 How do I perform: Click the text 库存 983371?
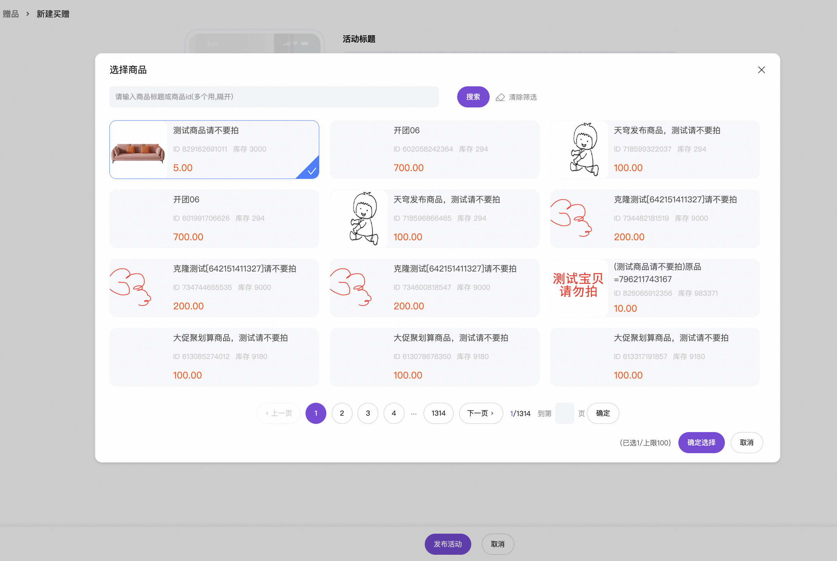point(698,293)
